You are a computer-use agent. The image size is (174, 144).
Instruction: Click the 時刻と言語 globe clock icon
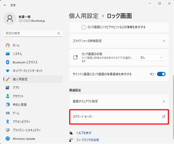(x=8, y=105)
